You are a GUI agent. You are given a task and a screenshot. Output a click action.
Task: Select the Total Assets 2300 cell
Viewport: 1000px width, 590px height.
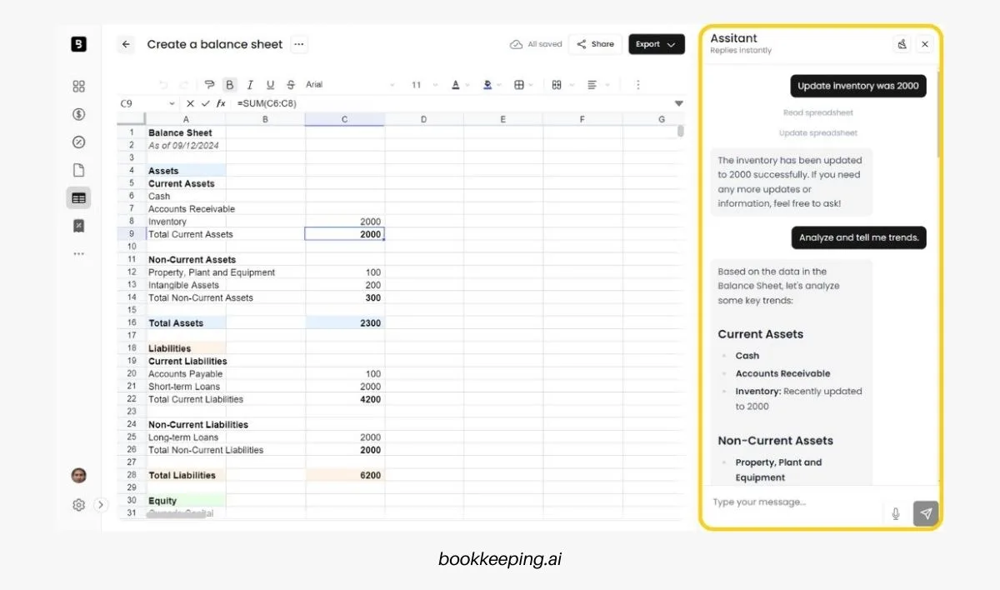345,322
